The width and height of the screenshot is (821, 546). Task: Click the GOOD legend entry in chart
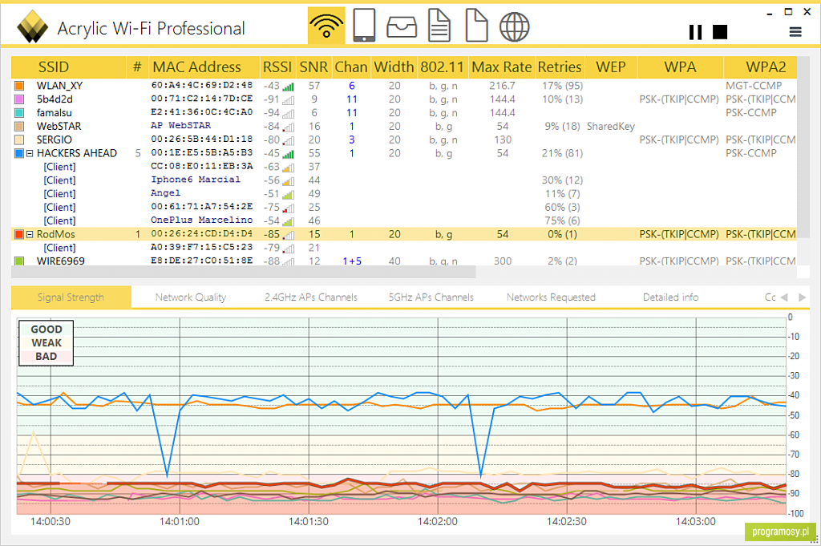[46, 330]
